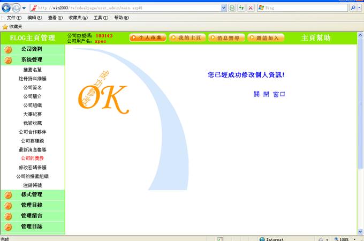Click the search magnifier icon
The image size is (364, 241).
point(353,8)
